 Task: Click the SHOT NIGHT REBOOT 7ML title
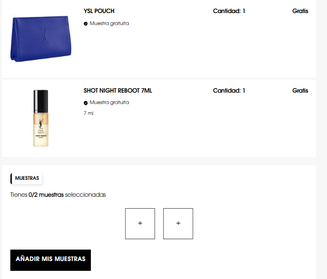click(x=118, y=90)
